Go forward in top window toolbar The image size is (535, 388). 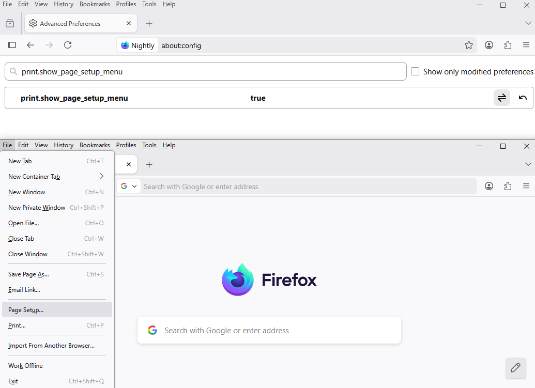(49, 45)
